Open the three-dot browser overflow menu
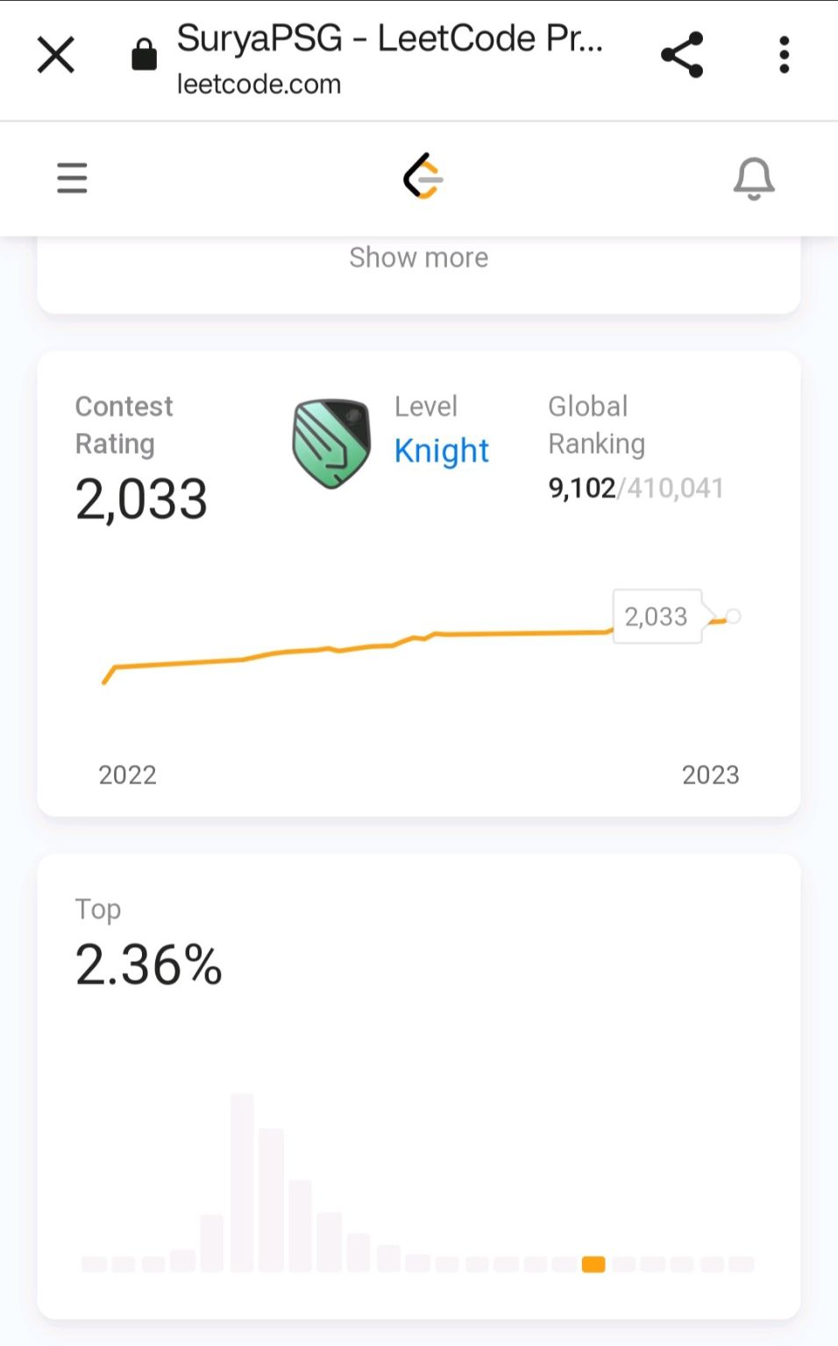This screenshot has width=838, height=1346. (x=784, y=55)
